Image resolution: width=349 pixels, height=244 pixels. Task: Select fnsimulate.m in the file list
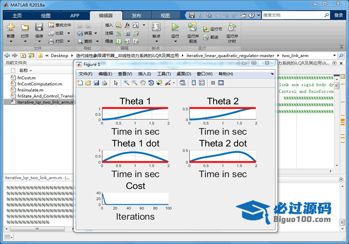point(30,90)
